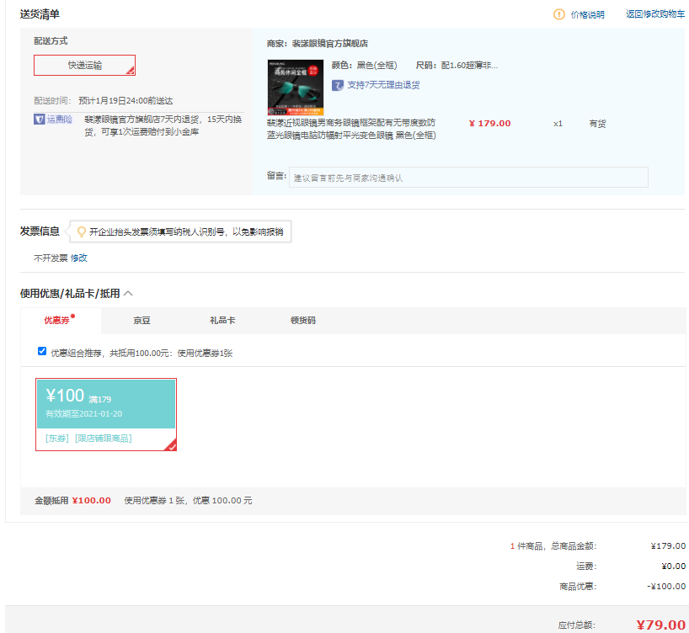The image size is (689, 633).
Task: Modify invoice settings via 修改
Action: [x=79, y=258]
